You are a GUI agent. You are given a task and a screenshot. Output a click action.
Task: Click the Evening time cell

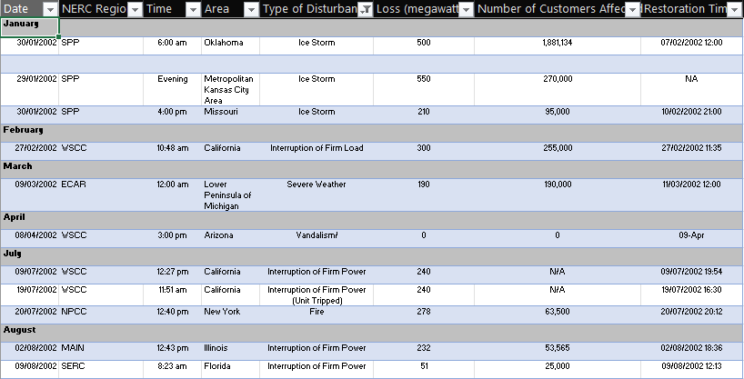(173, 90)
